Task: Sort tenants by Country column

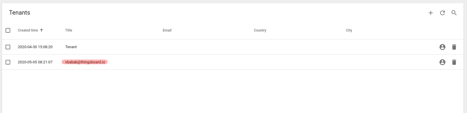Action: [x=260, y=30]
